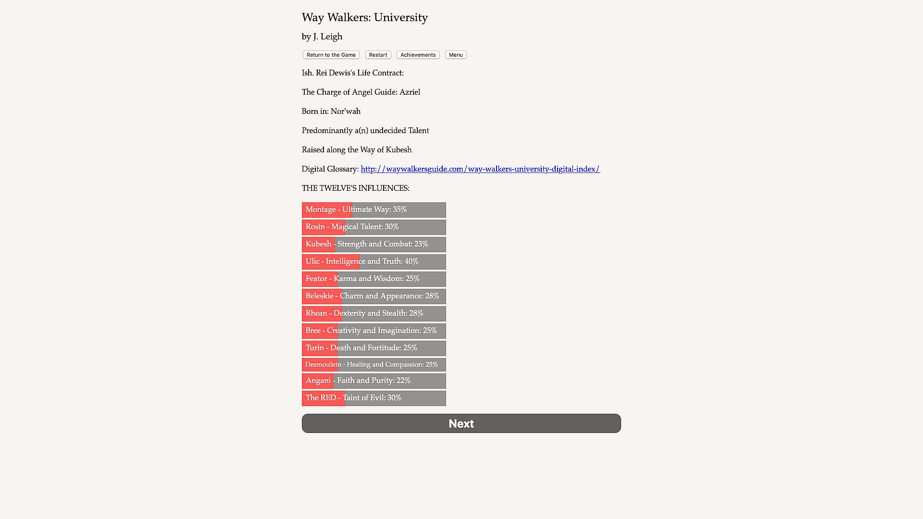Click the Rosin Magical Talent bar
Image resolution: width=923 pixels, height=519 pixels.
click(x=374, y=227)
